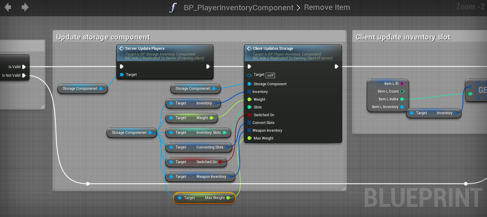487x217 pixels.
Task: Click the forward navigation arrow
Action: 25,7
